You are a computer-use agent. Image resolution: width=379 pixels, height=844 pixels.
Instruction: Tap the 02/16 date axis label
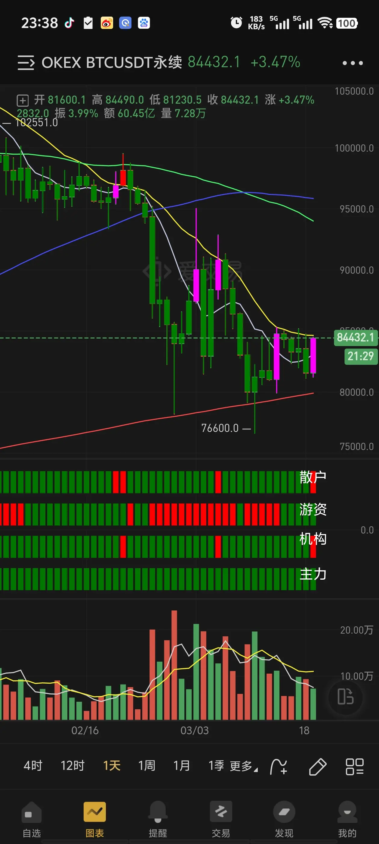tap(85, 730)
